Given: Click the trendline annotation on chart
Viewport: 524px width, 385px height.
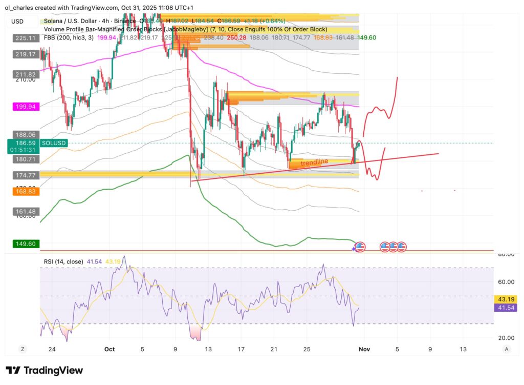Looking at the screenshot, I should coord(316,161).
